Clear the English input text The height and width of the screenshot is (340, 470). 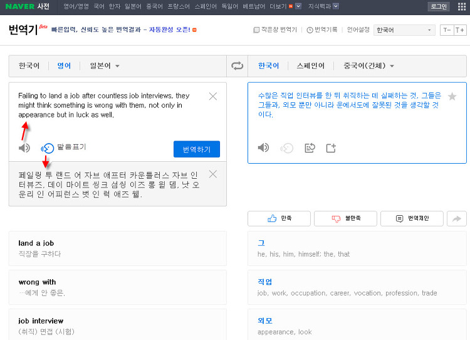click(x=213, y=97)
